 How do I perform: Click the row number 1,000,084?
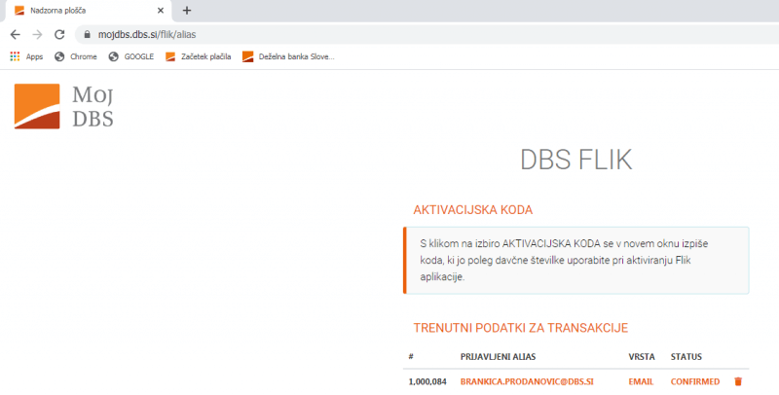point(427,381)
